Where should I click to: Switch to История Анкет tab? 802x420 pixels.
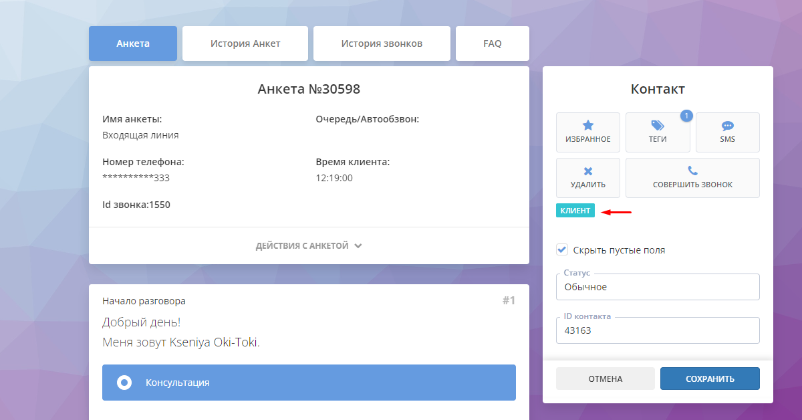(245, 43)
